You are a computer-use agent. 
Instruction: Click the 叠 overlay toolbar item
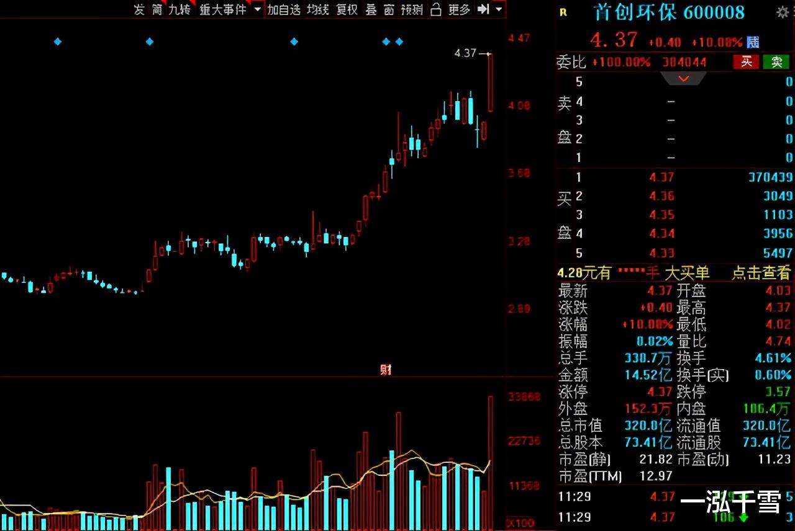point(371,9)
